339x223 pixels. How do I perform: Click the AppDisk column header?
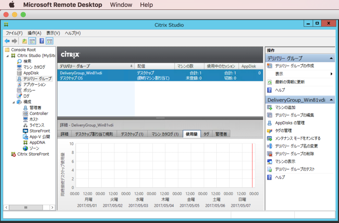[x=251, y=66]
